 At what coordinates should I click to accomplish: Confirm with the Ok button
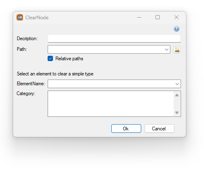[x=126, y=128]
